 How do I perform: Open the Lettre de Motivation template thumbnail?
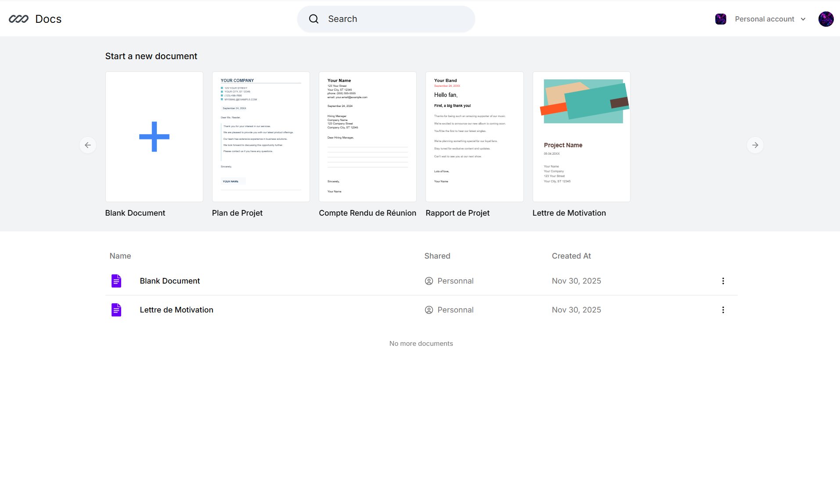point(581,137)
